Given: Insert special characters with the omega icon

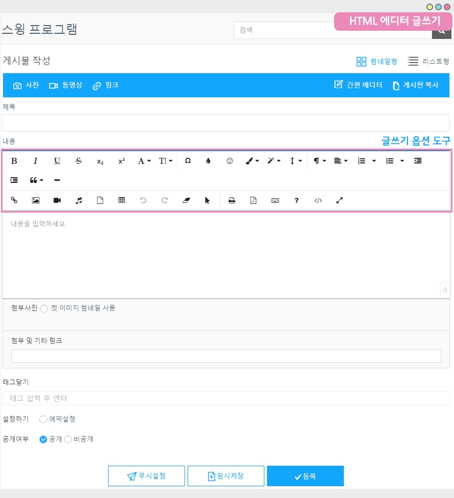Looking at the screenshot, I should point(188,161).
